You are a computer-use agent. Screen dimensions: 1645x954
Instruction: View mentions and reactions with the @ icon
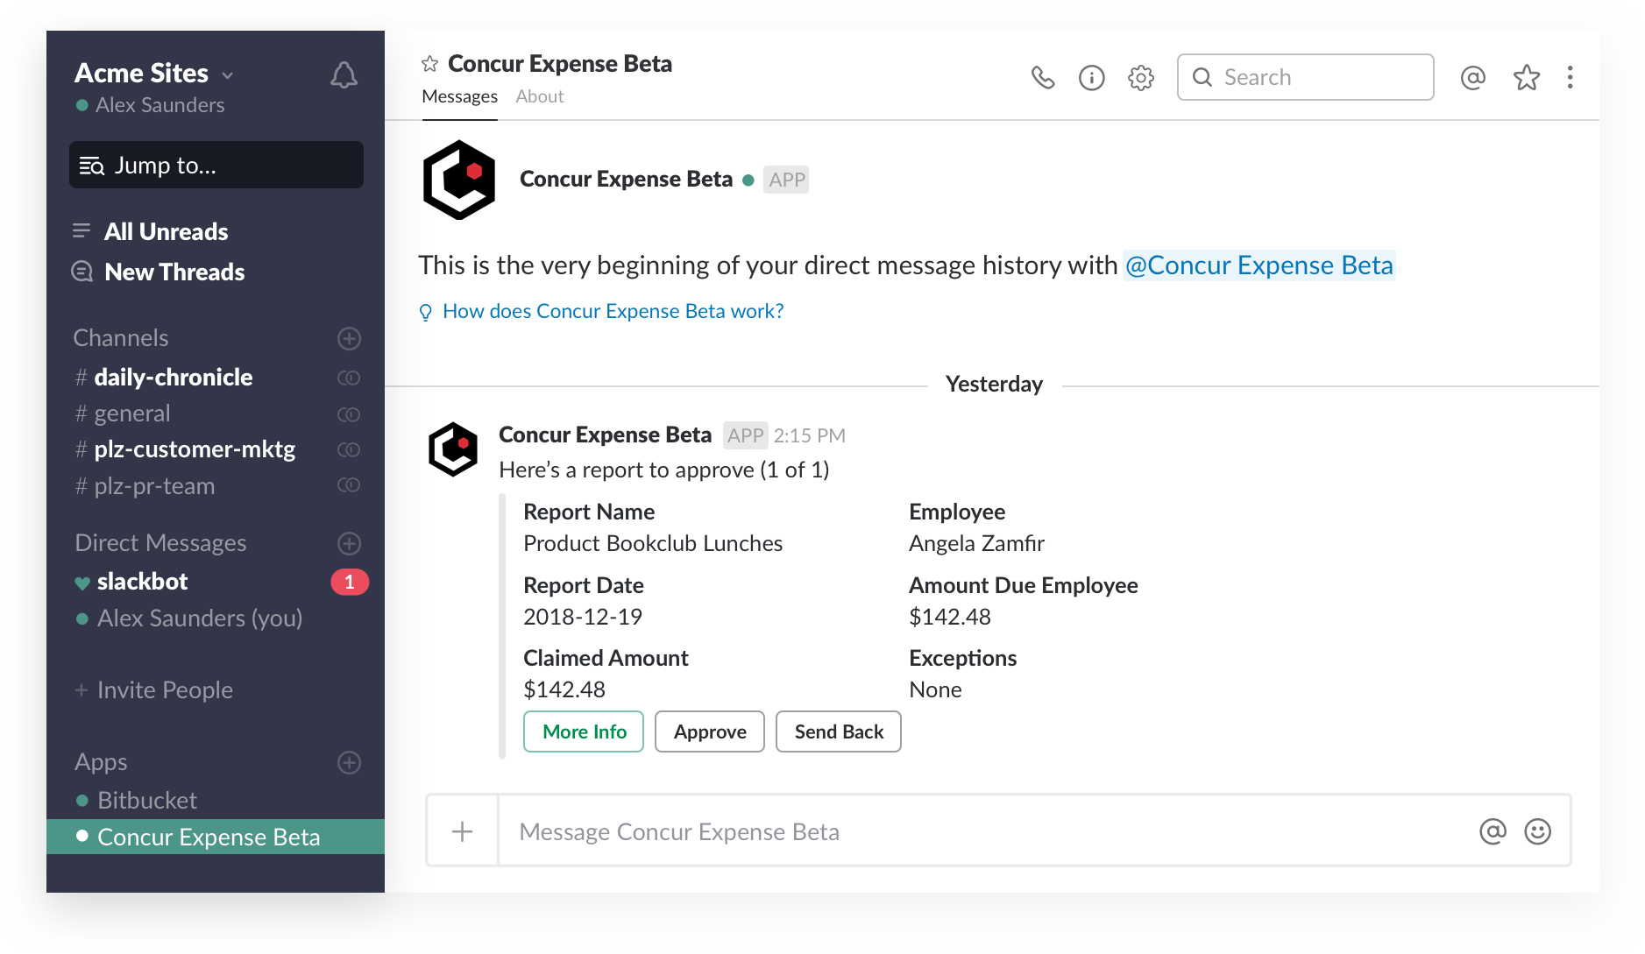pos(1472,77)
